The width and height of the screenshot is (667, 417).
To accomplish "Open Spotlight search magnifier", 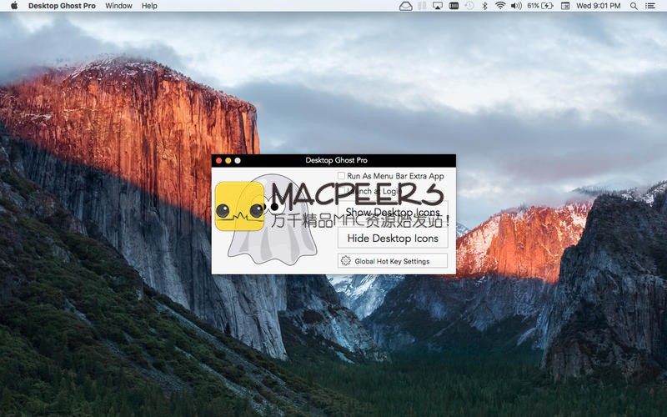I will tap(634, 6).
